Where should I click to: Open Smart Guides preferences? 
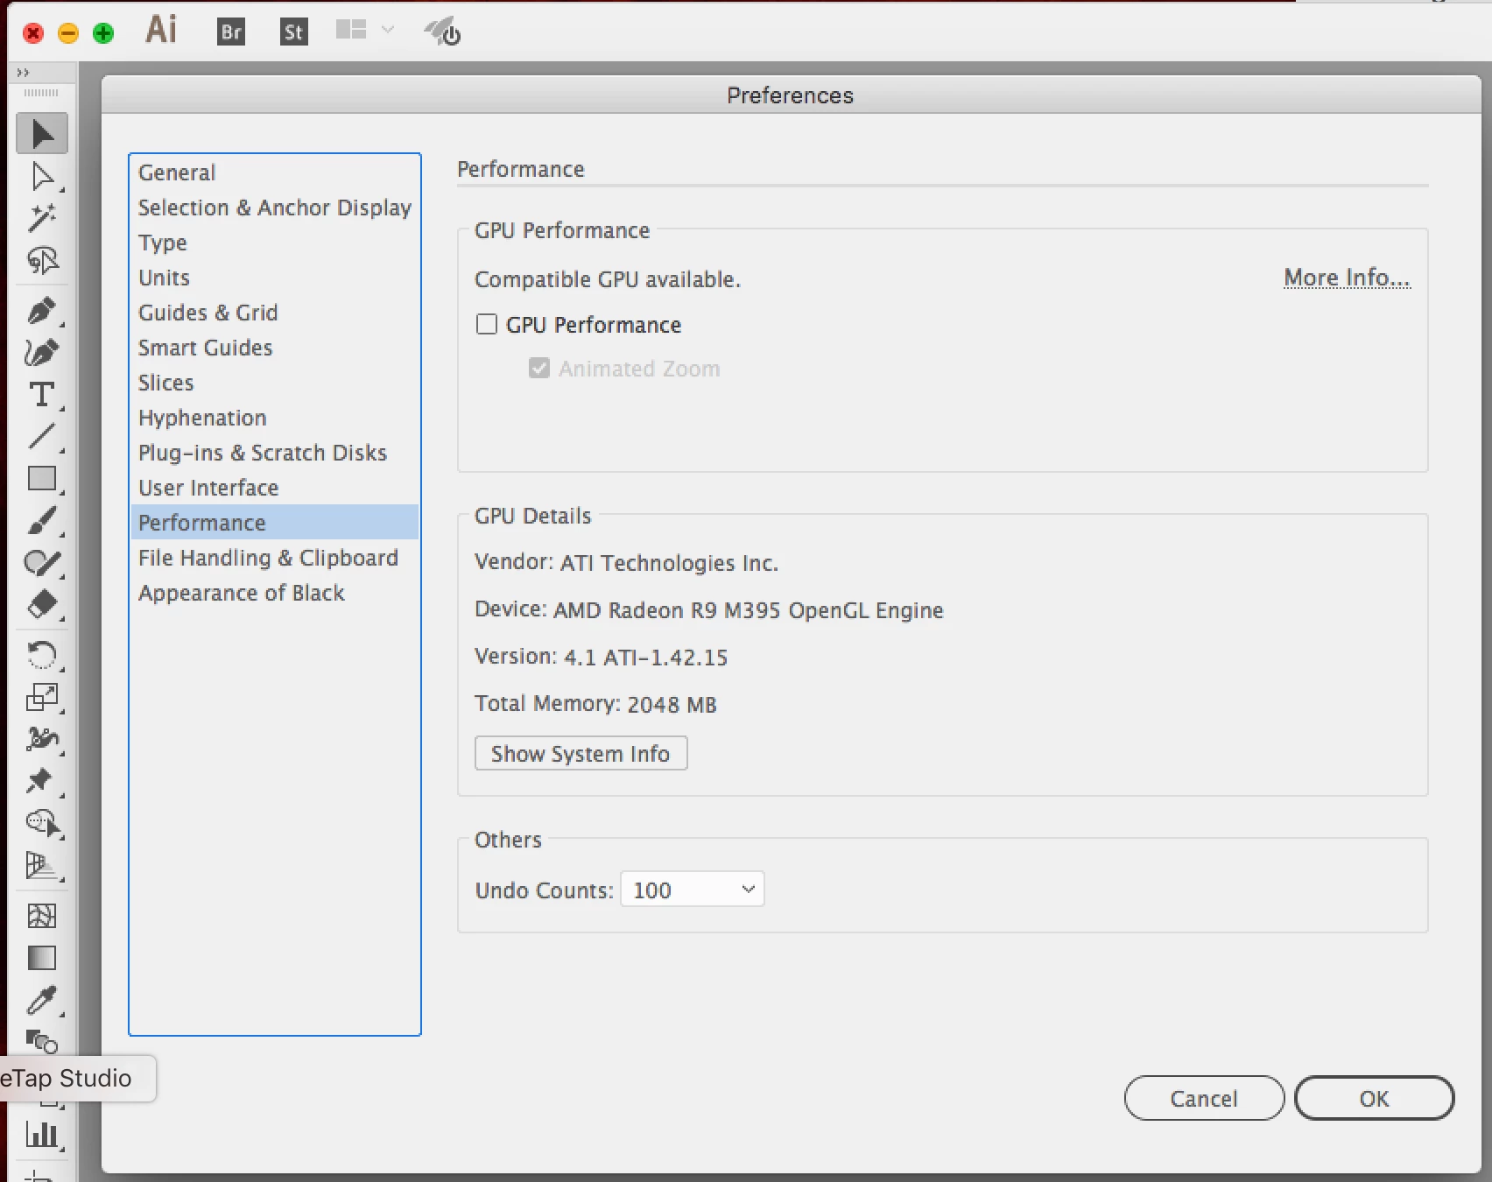(x=275, y=348)
